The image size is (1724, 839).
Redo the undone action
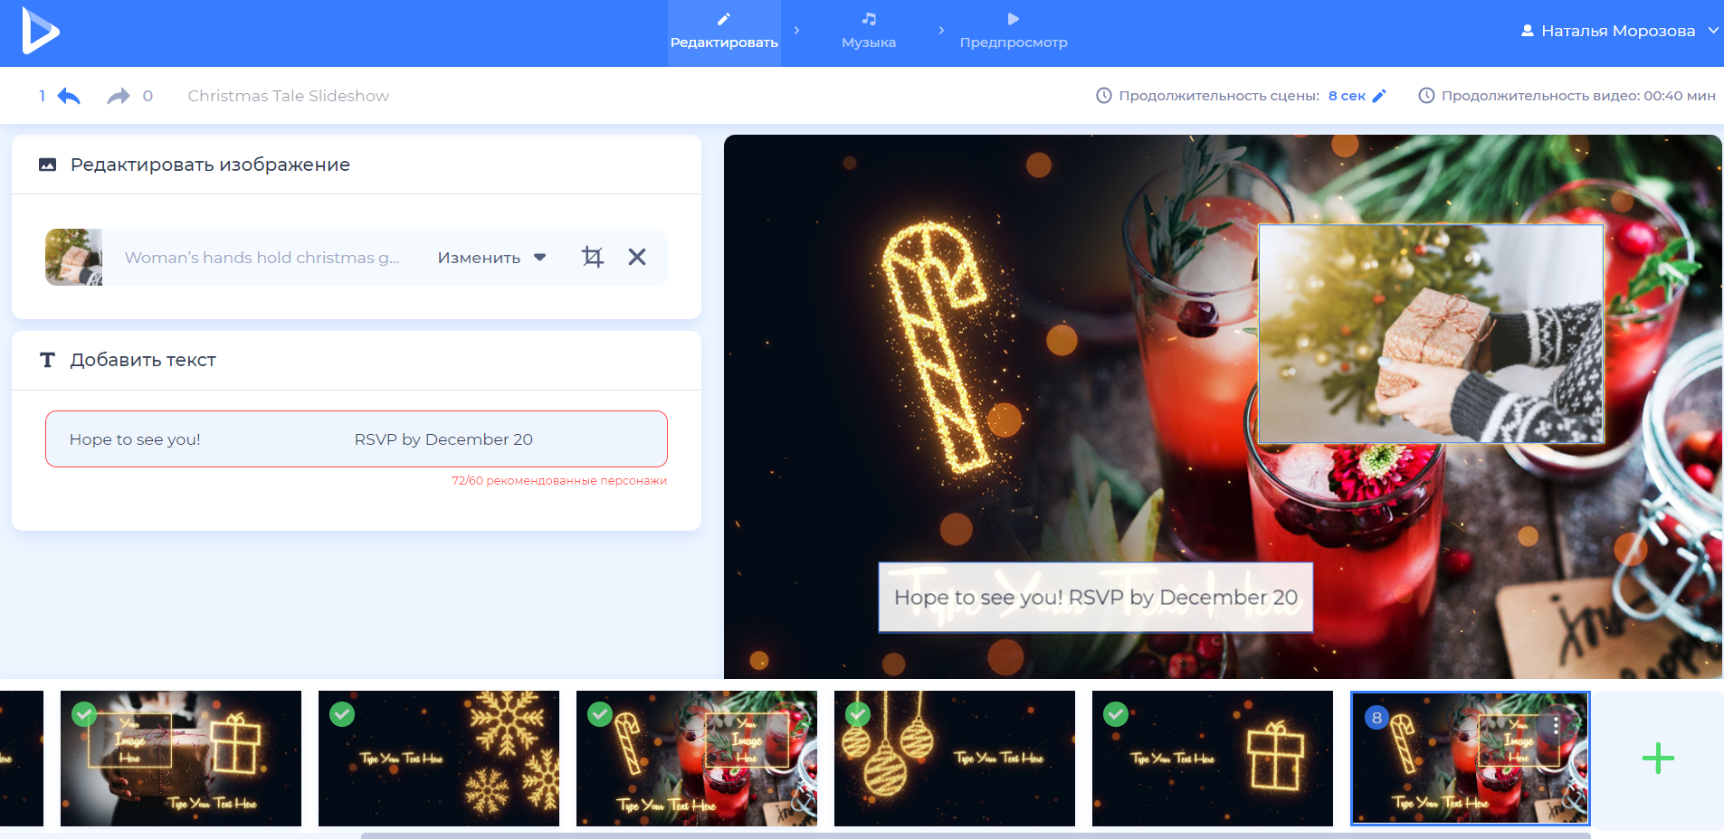[x=119, y=96]
